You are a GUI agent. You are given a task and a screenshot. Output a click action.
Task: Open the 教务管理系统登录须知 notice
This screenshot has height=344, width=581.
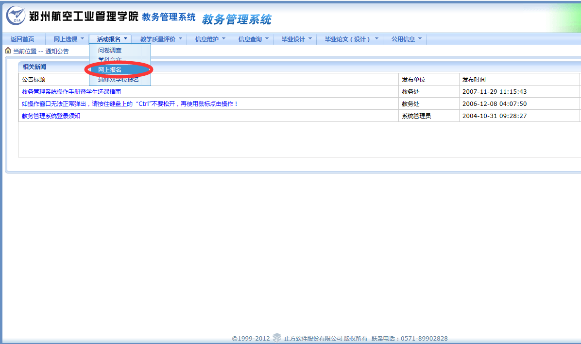coord(51,116)
